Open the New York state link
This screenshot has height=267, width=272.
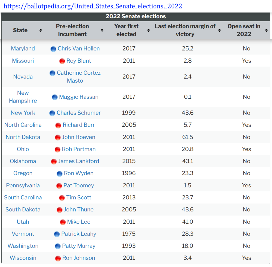pos(23,113)
